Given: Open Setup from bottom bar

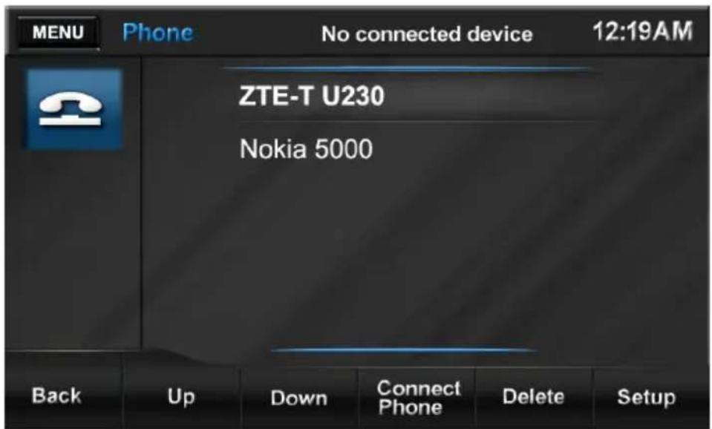Looking at the screenshot, I should pyautogui.click(x=646, y=397).
